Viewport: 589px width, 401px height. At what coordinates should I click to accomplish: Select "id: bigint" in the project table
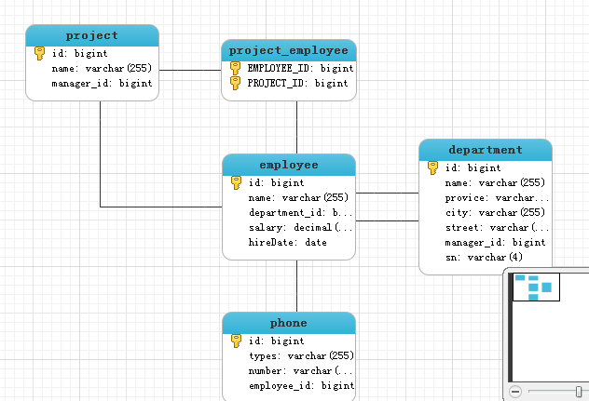click(x=79, y=53)
